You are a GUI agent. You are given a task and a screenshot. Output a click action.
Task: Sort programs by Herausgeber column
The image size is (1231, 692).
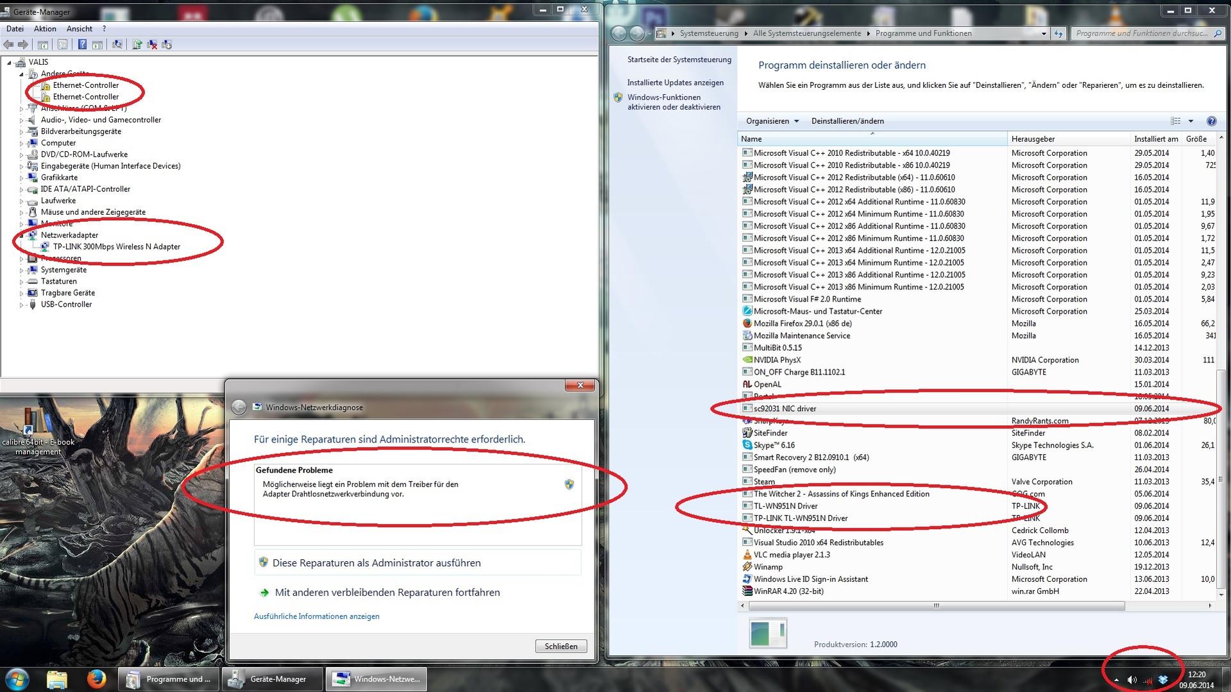(1069, 139)
